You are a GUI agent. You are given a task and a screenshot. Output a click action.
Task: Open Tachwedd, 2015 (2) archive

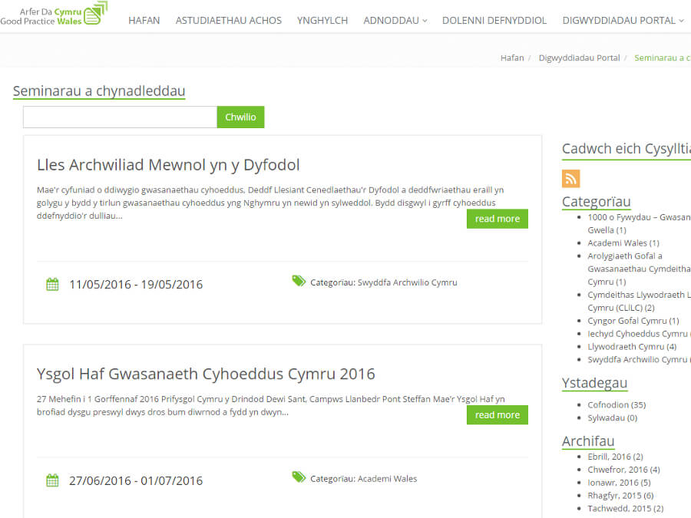(x=625, y=508)
